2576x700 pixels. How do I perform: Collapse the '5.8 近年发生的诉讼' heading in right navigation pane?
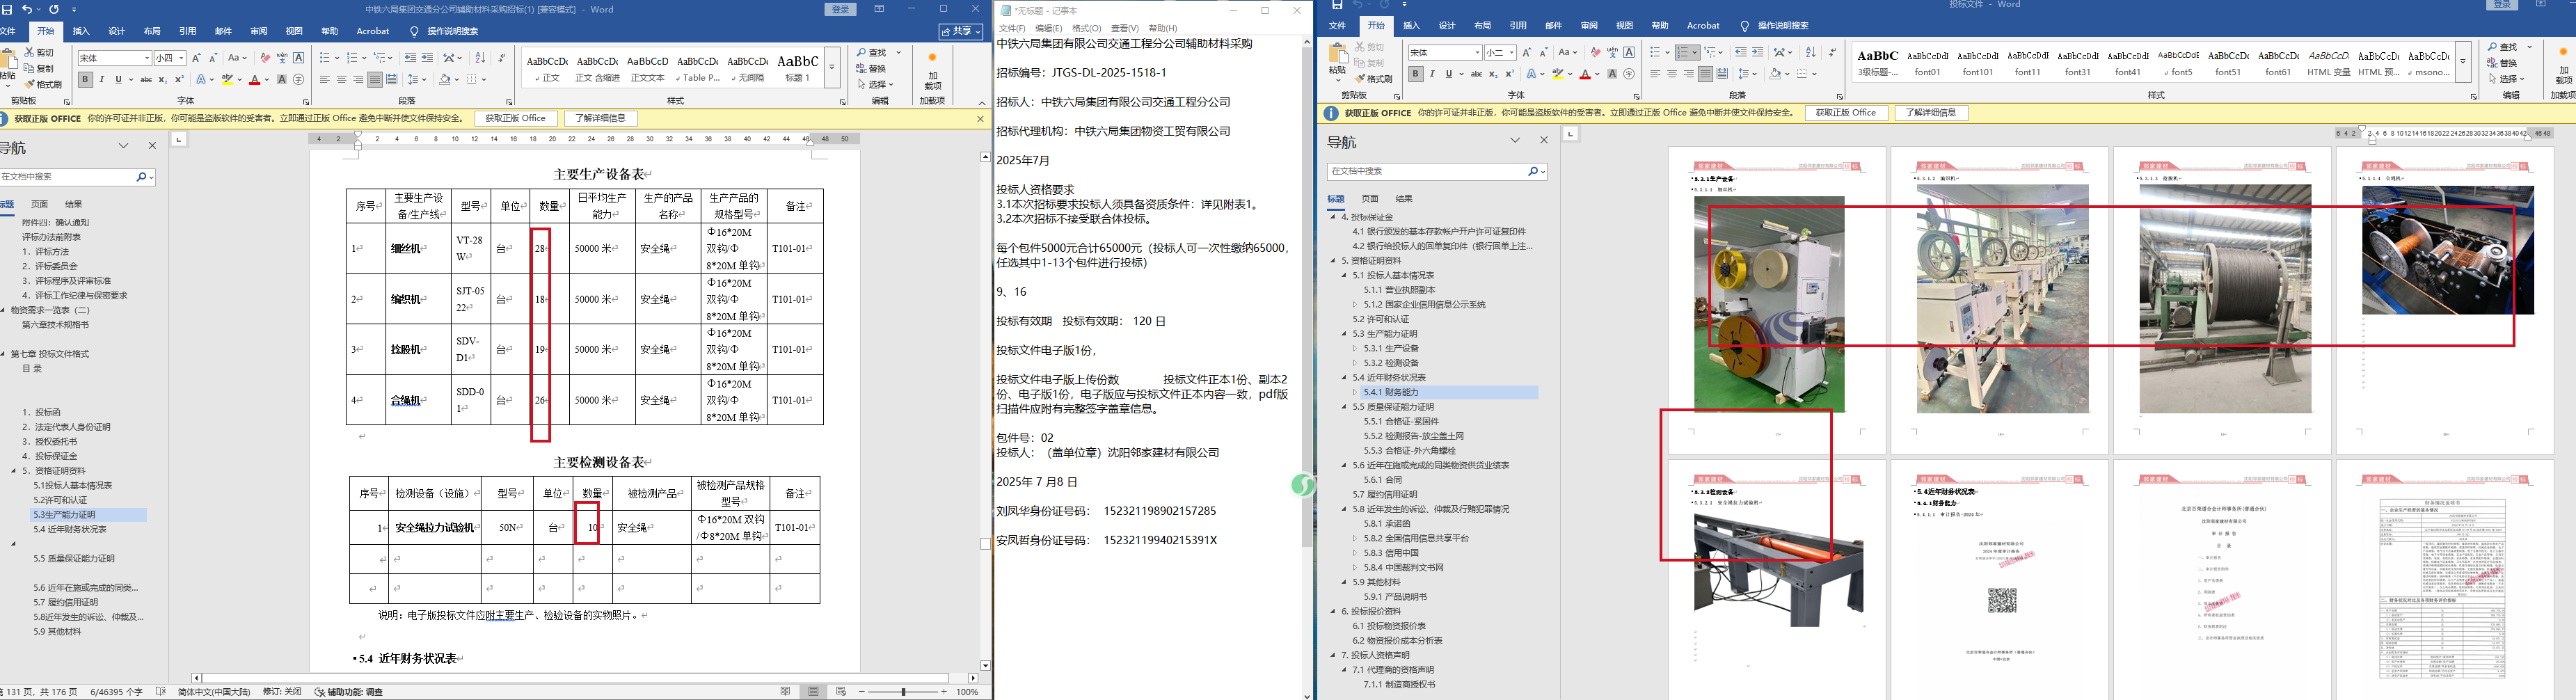click(1345, 509)
